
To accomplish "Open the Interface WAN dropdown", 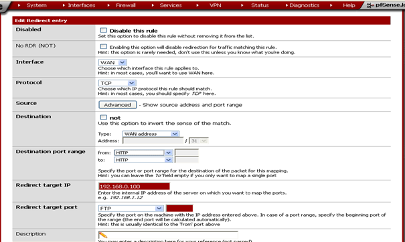I will point(112,62).
